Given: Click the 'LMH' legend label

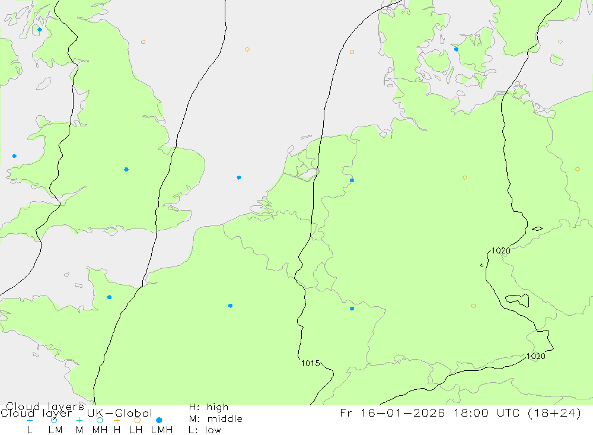Looking at the screenshot, I should [162, 430].
